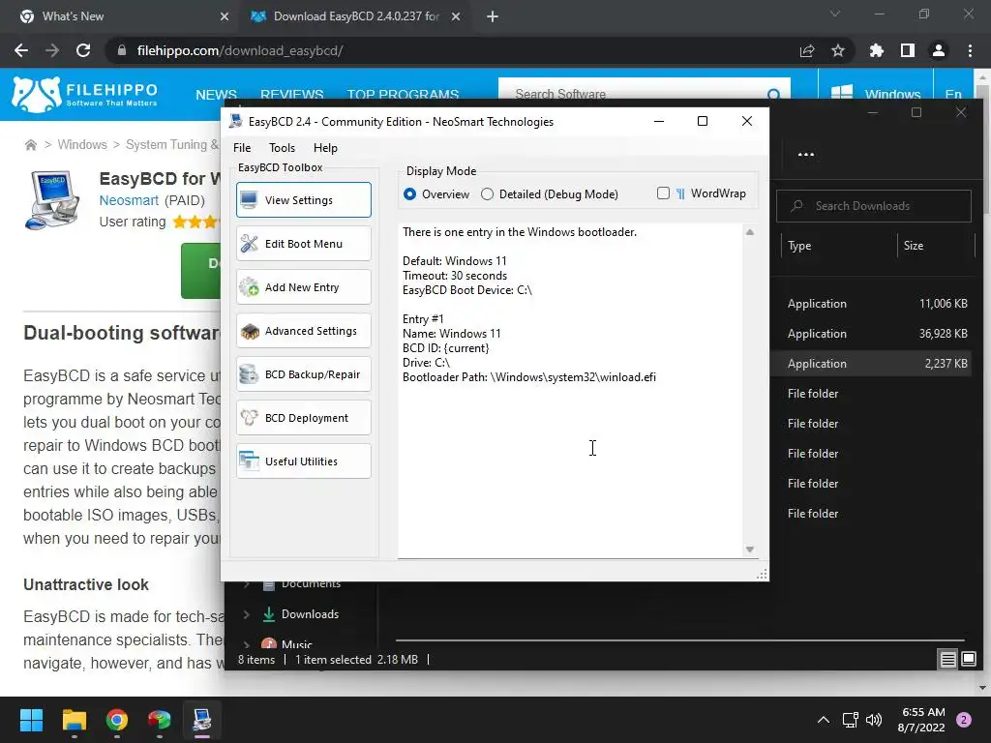
Task: Open the Tools menu in EasyBCD
Action: pyautogui.click(x=282, y=148)
